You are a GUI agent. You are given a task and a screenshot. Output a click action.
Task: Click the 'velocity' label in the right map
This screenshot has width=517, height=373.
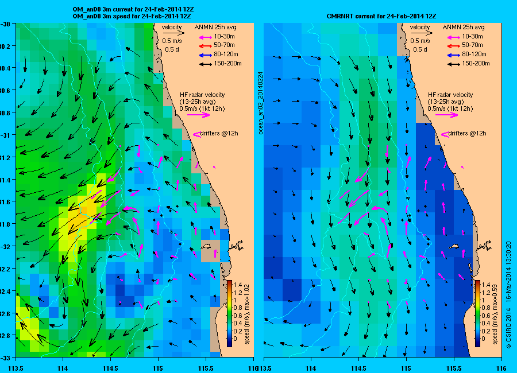(x=420, y=27)
